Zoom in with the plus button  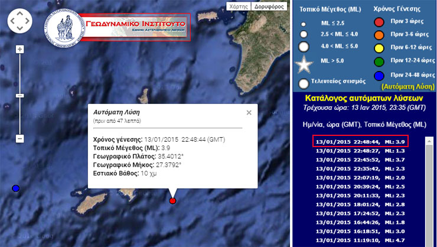click(19, 49)
